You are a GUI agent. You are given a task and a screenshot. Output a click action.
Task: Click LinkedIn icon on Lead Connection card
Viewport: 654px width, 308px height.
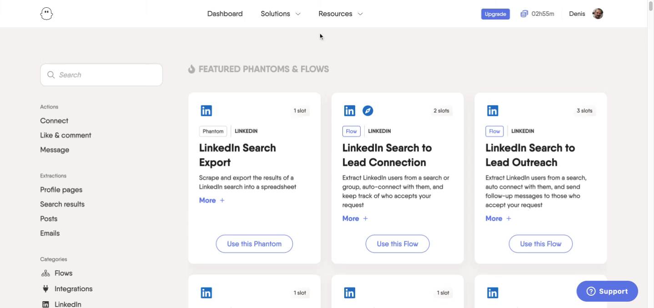click(349, 111)
